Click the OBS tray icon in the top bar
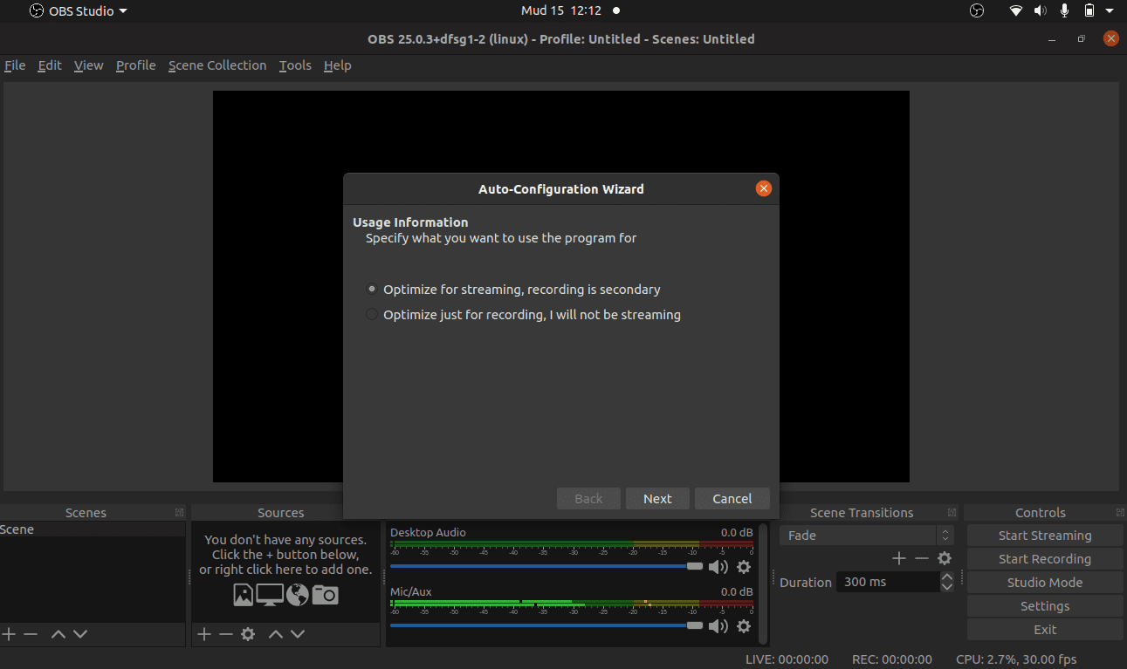 (x=977, y=10)
